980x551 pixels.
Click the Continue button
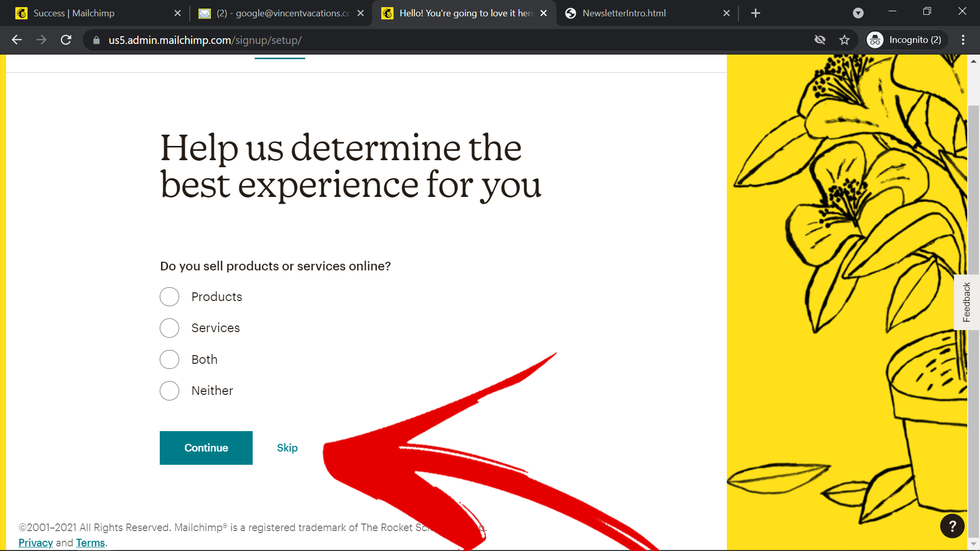pos(206,448)
